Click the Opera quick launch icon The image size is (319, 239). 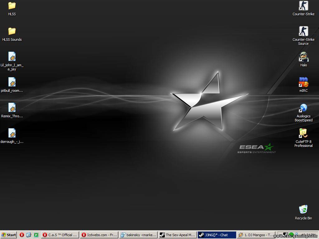point(22,235)
